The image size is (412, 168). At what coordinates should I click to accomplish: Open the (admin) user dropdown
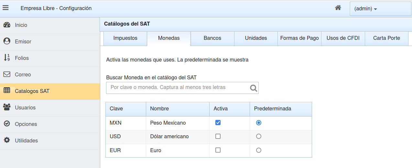click(x=366, y=9)
